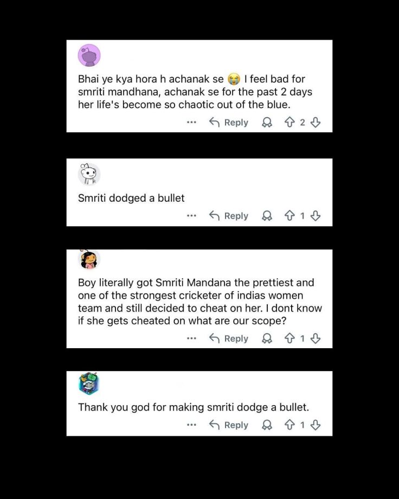Open more options on 'Boy literally got' comment
This screenshot has width=399, height=499.
(x=191, y=338)
